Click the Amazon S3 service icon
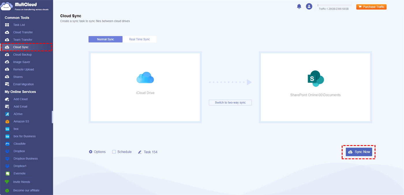This screenshot has height=195, width=404. click(7, 121)
